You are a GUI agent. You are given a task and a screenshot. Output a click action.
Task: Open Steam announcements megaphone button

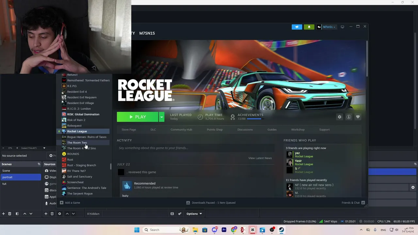tap(297, 27)
